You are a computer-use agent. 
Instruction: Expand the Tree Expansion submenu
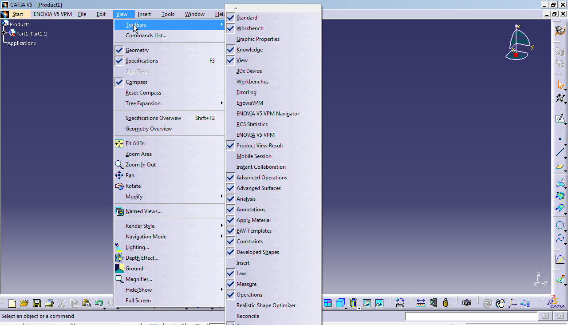[x=169, y=103]
